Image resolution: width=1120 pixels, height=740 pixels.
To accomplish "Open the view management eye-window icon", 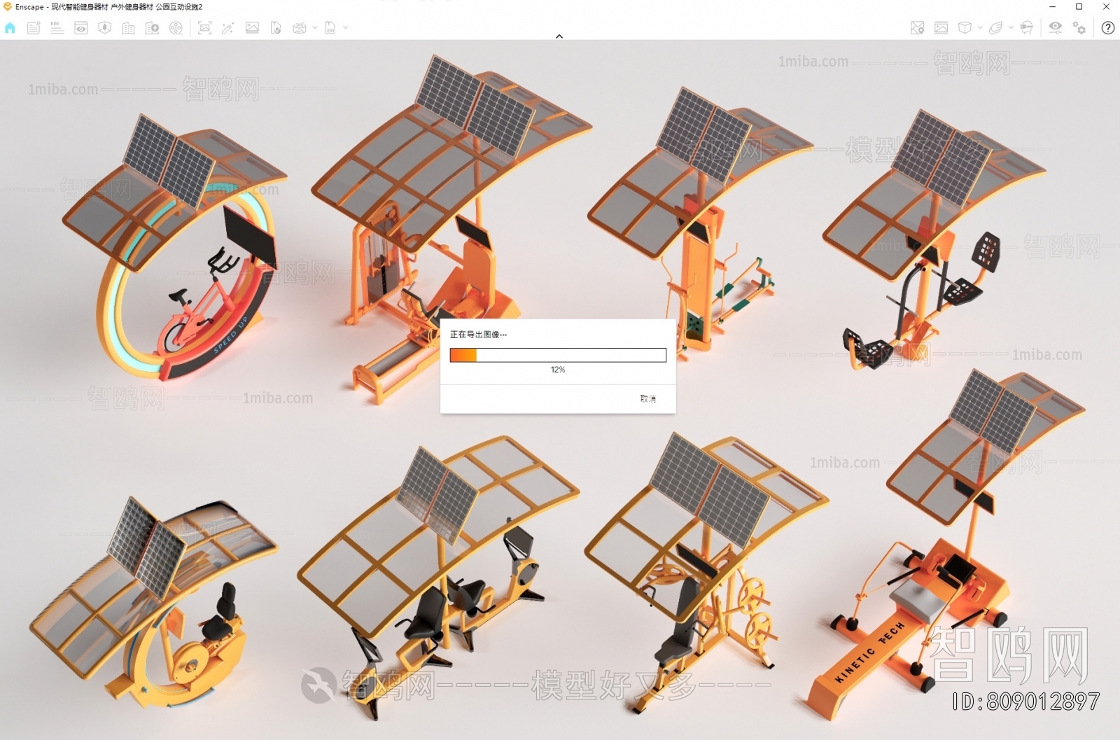I will pyautogui.click(x=81, y=28).
